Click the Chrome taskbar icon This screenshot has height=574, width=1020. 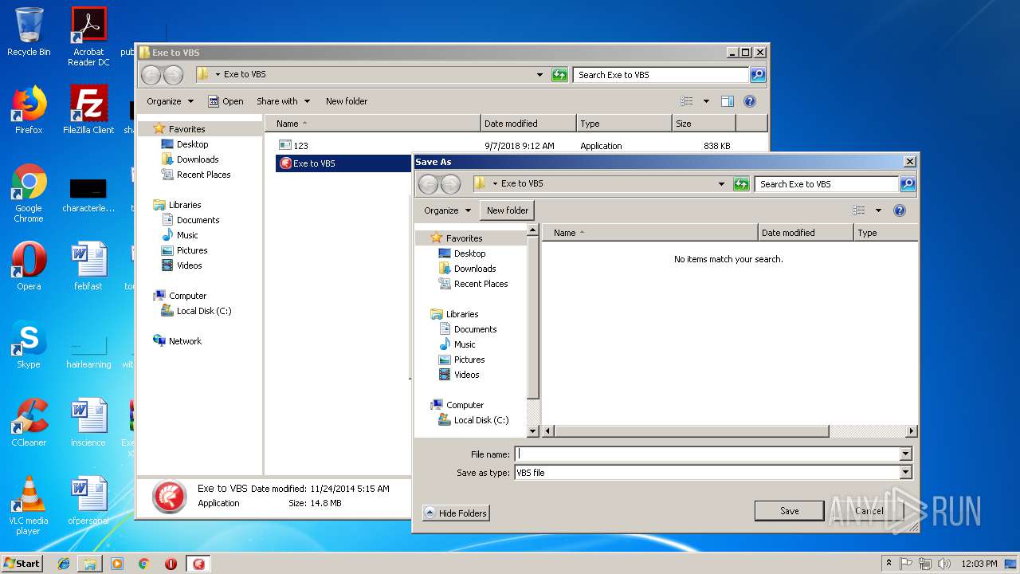pyautogui.click(x=144, y=564)
